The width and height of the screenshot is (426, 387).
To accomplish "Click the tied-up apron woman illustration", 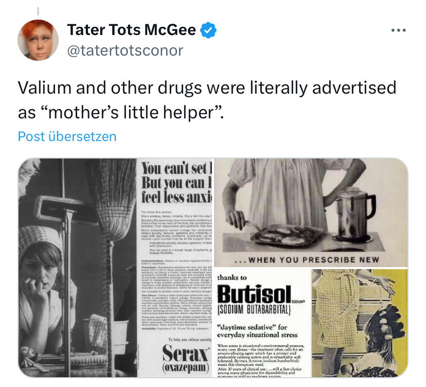I will click(359, 323).
